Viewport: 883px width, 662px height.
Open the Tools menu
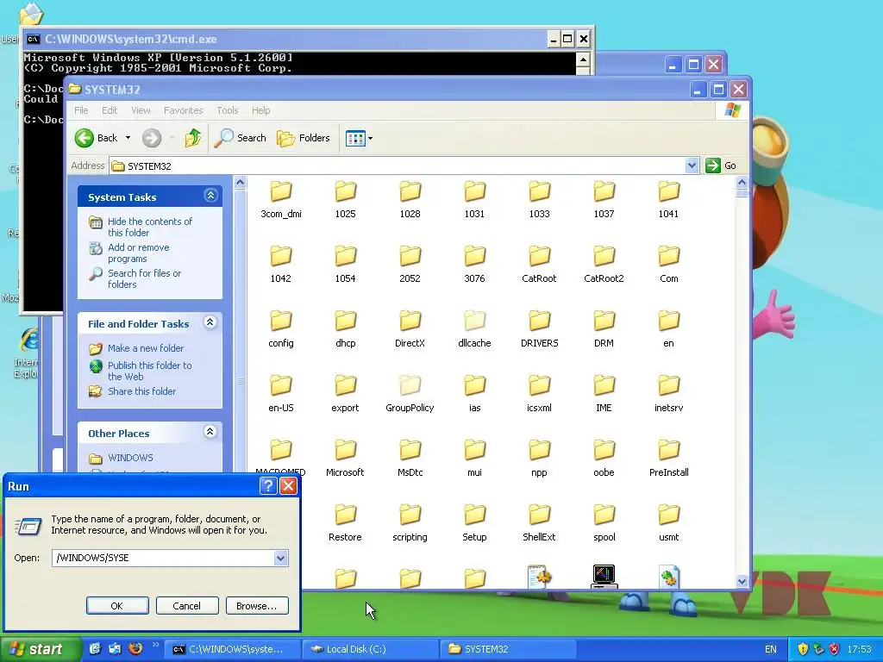click(x=228, y=110)
